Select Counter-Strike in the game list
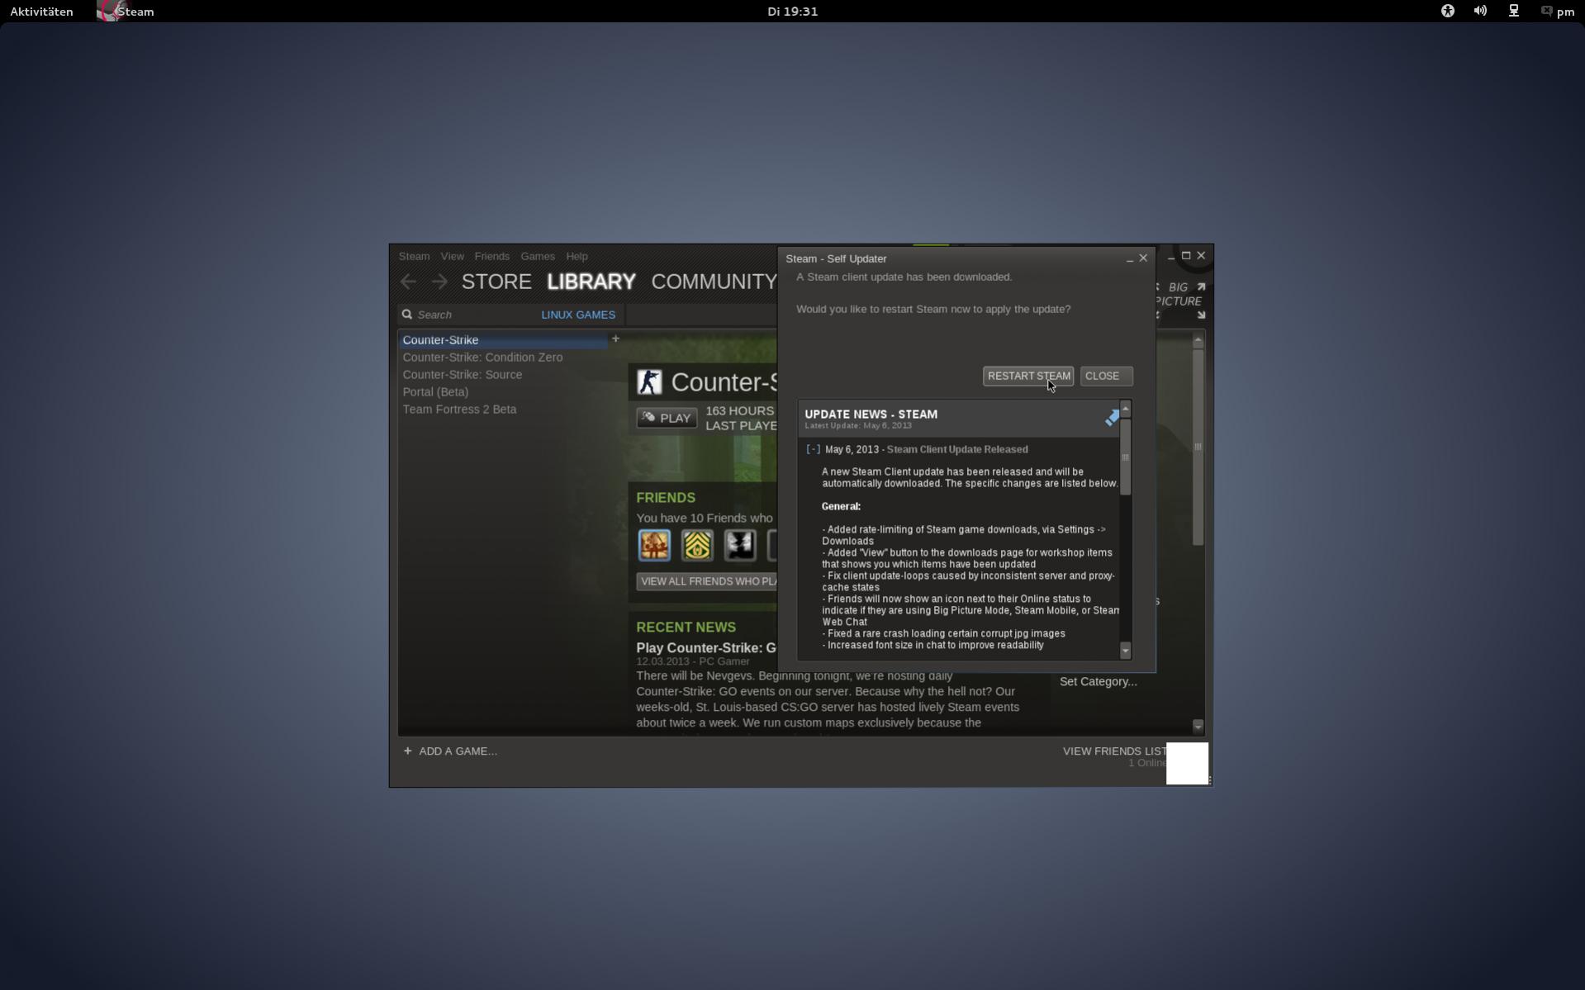1585x990 pixels. click(x=503, y=340)
